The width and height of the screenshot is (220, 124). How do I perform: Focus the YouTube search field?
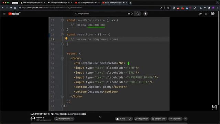coord(100,14)
